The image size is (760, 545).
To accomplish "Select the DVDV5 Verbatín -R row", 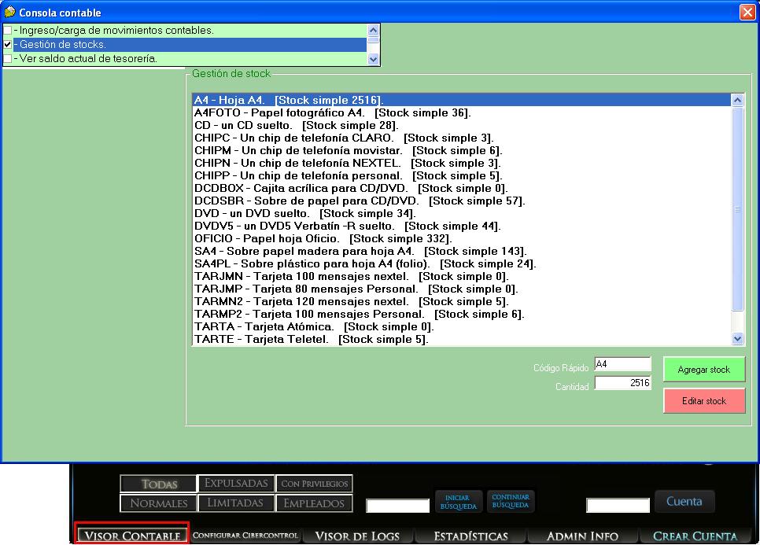I will tap(462, 226).
